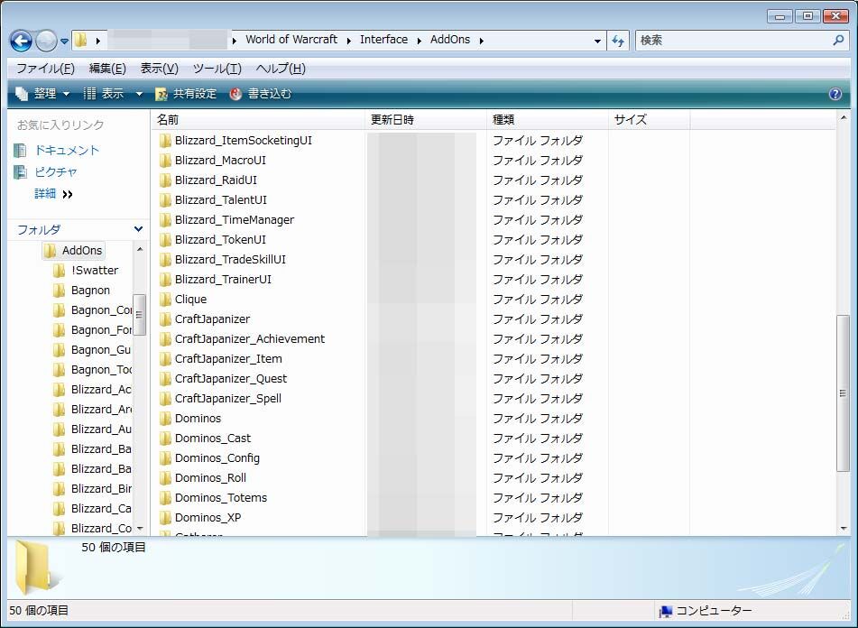The image size is (858, 628).
Task: Open recent pages dropdown beside Forward button
Action: coord(64,41)
